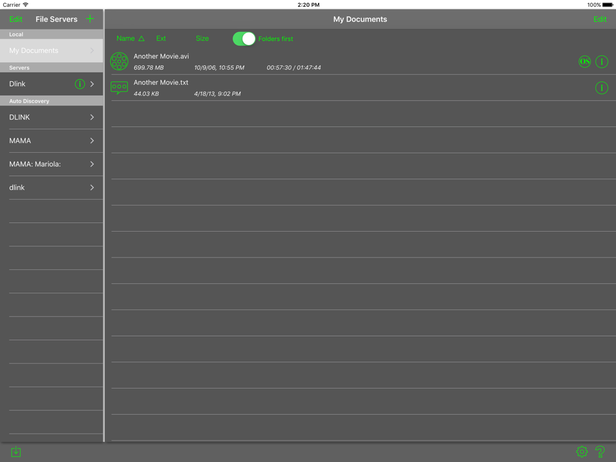Open Dlink server chevron
Viewport: 616px width, 462px height.
point(92,84)
